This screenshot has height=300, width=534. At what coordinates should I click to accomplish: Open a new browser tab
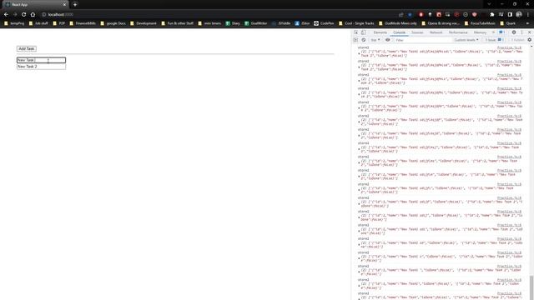click(x=75, y=5)
